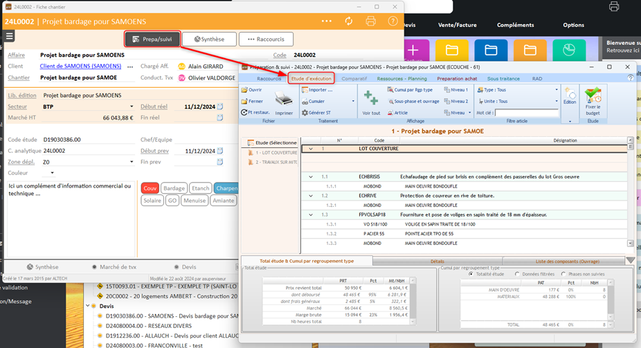
Task: Click the Imprimer printer icon in ribbon
Action: tap(283, 99)
